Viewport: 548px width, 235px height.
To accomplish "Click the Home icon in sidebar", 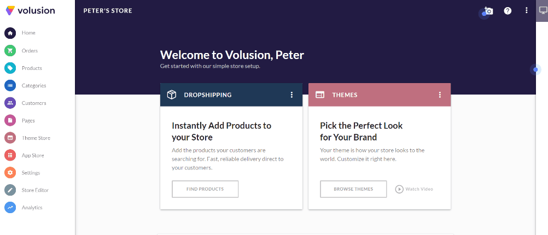I will pyautogui.click(x=10, y=33).
